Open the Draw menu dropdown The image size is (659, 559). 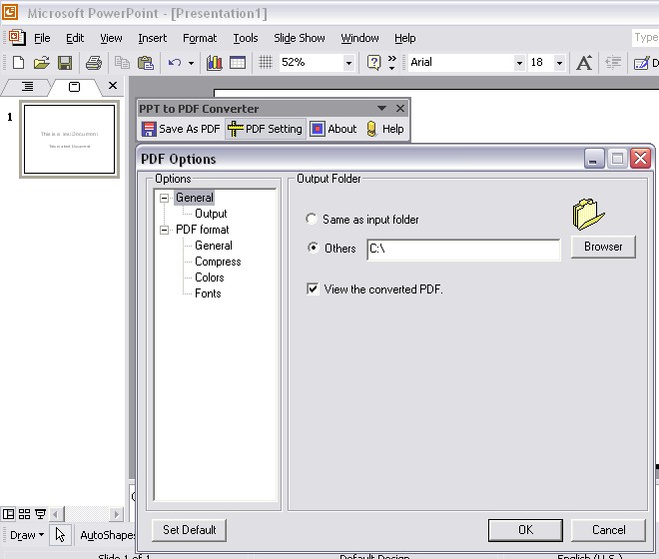pyautogui.click(x=27, y=535)
